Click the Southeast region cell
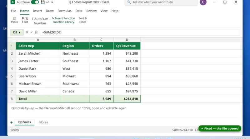The width and height of the screenshot is (250, 139). click(74, 61)
